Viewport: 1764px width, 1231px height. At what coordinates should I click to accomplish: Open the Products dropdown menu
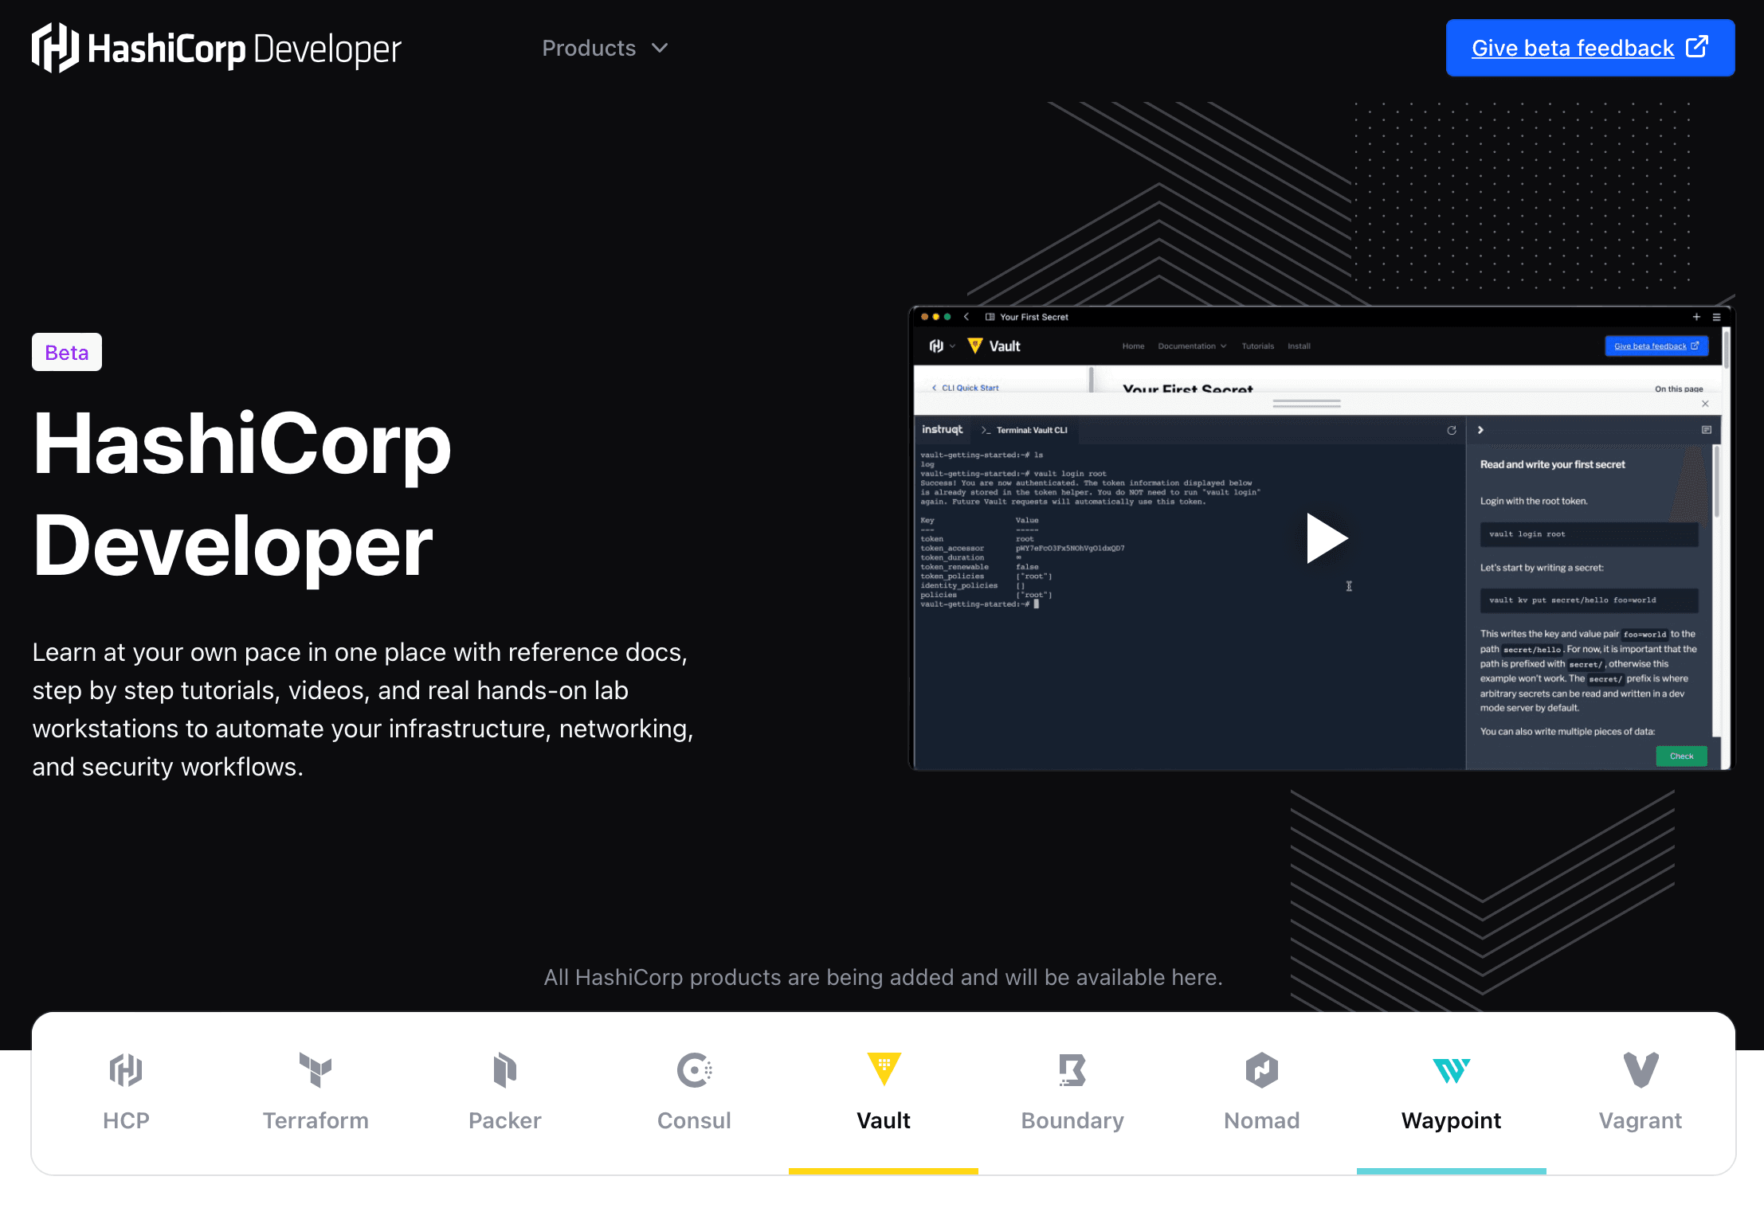click(605, 48)
